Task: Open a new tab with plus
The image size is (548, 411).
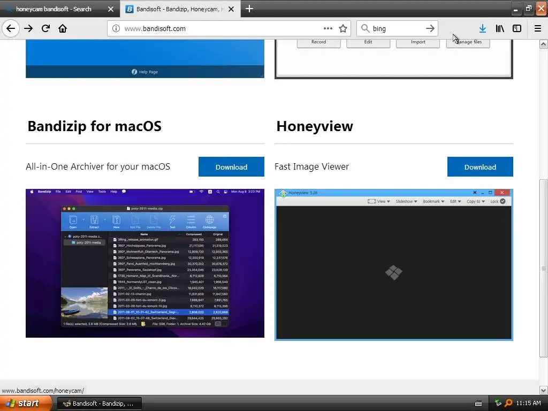Action: pos(249,9)
